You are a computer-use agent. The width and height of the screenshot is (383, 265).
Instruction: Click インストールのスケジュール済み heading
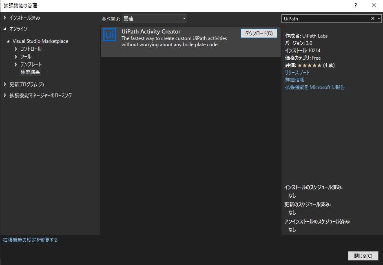(x=313, y=187)
